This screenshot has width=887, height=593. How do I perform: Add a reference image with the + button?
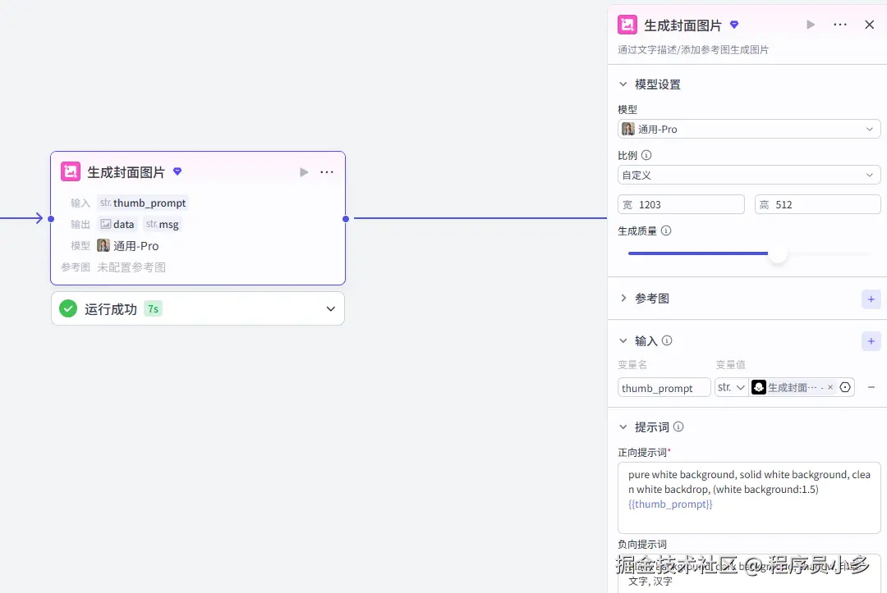871,299
